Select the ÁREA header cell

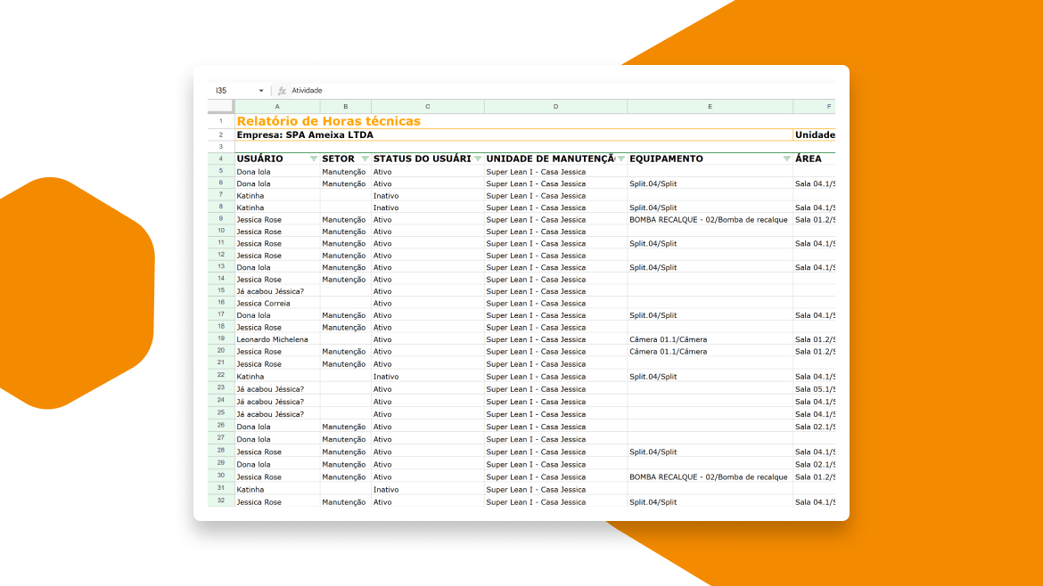(x=813, y=159)
